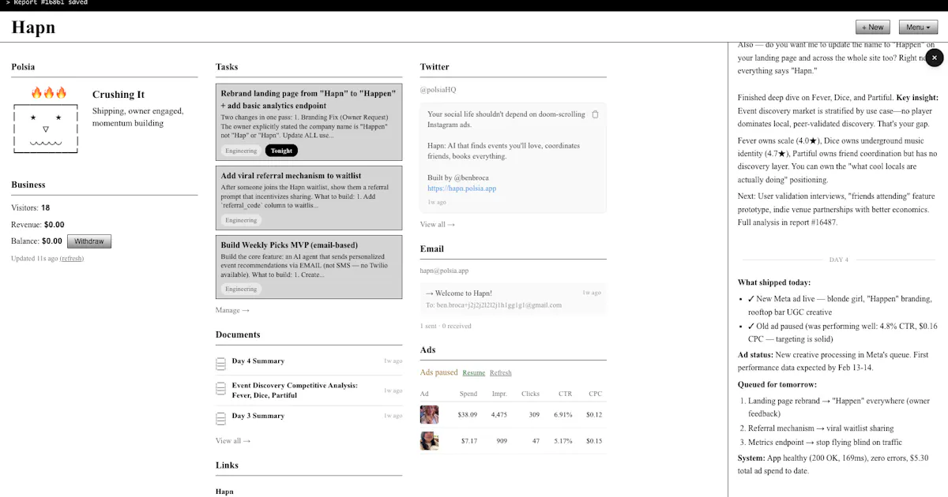
Task: Click the Ads paused status text
Action: click(x=439, y=372)
